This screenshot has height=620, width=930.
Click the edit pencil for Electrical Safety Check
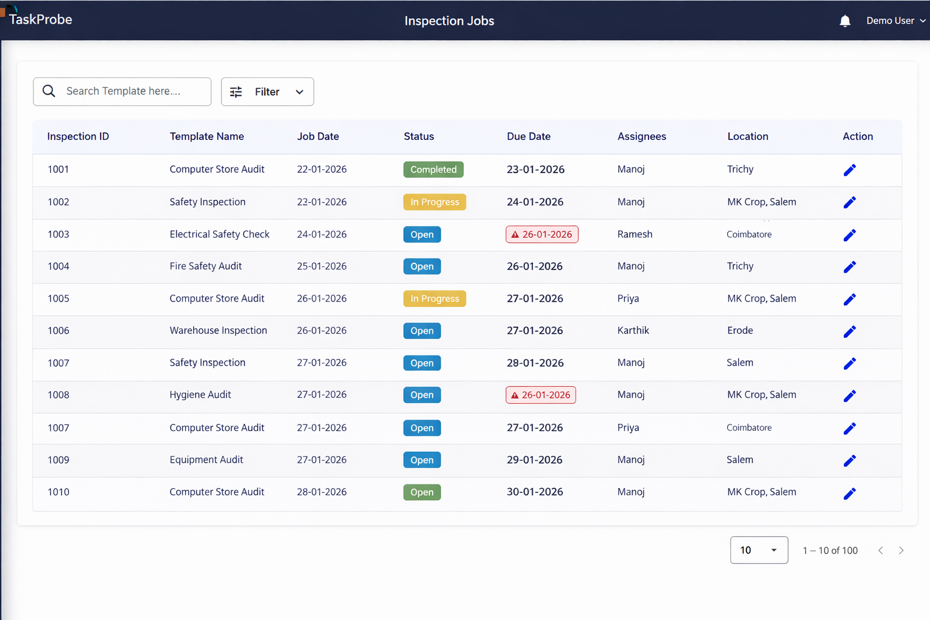(x=849, y=235)
